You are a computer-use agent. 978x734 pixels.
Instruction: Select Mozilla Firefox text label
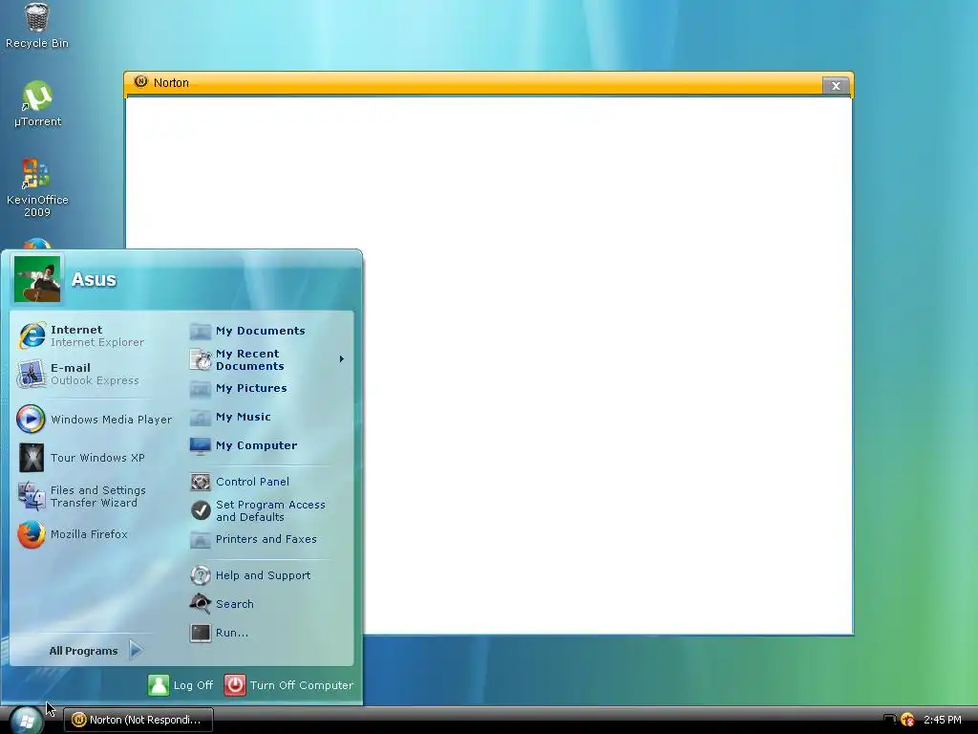click(x=89, y=534)
